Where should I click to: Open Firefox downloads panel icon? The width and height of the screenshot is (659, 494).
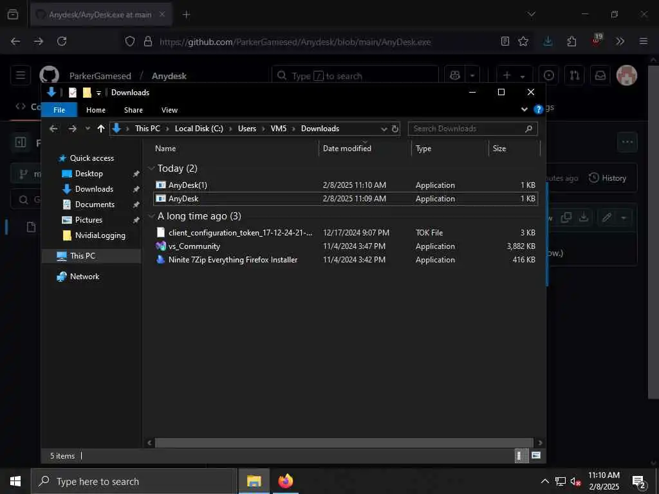548,41
